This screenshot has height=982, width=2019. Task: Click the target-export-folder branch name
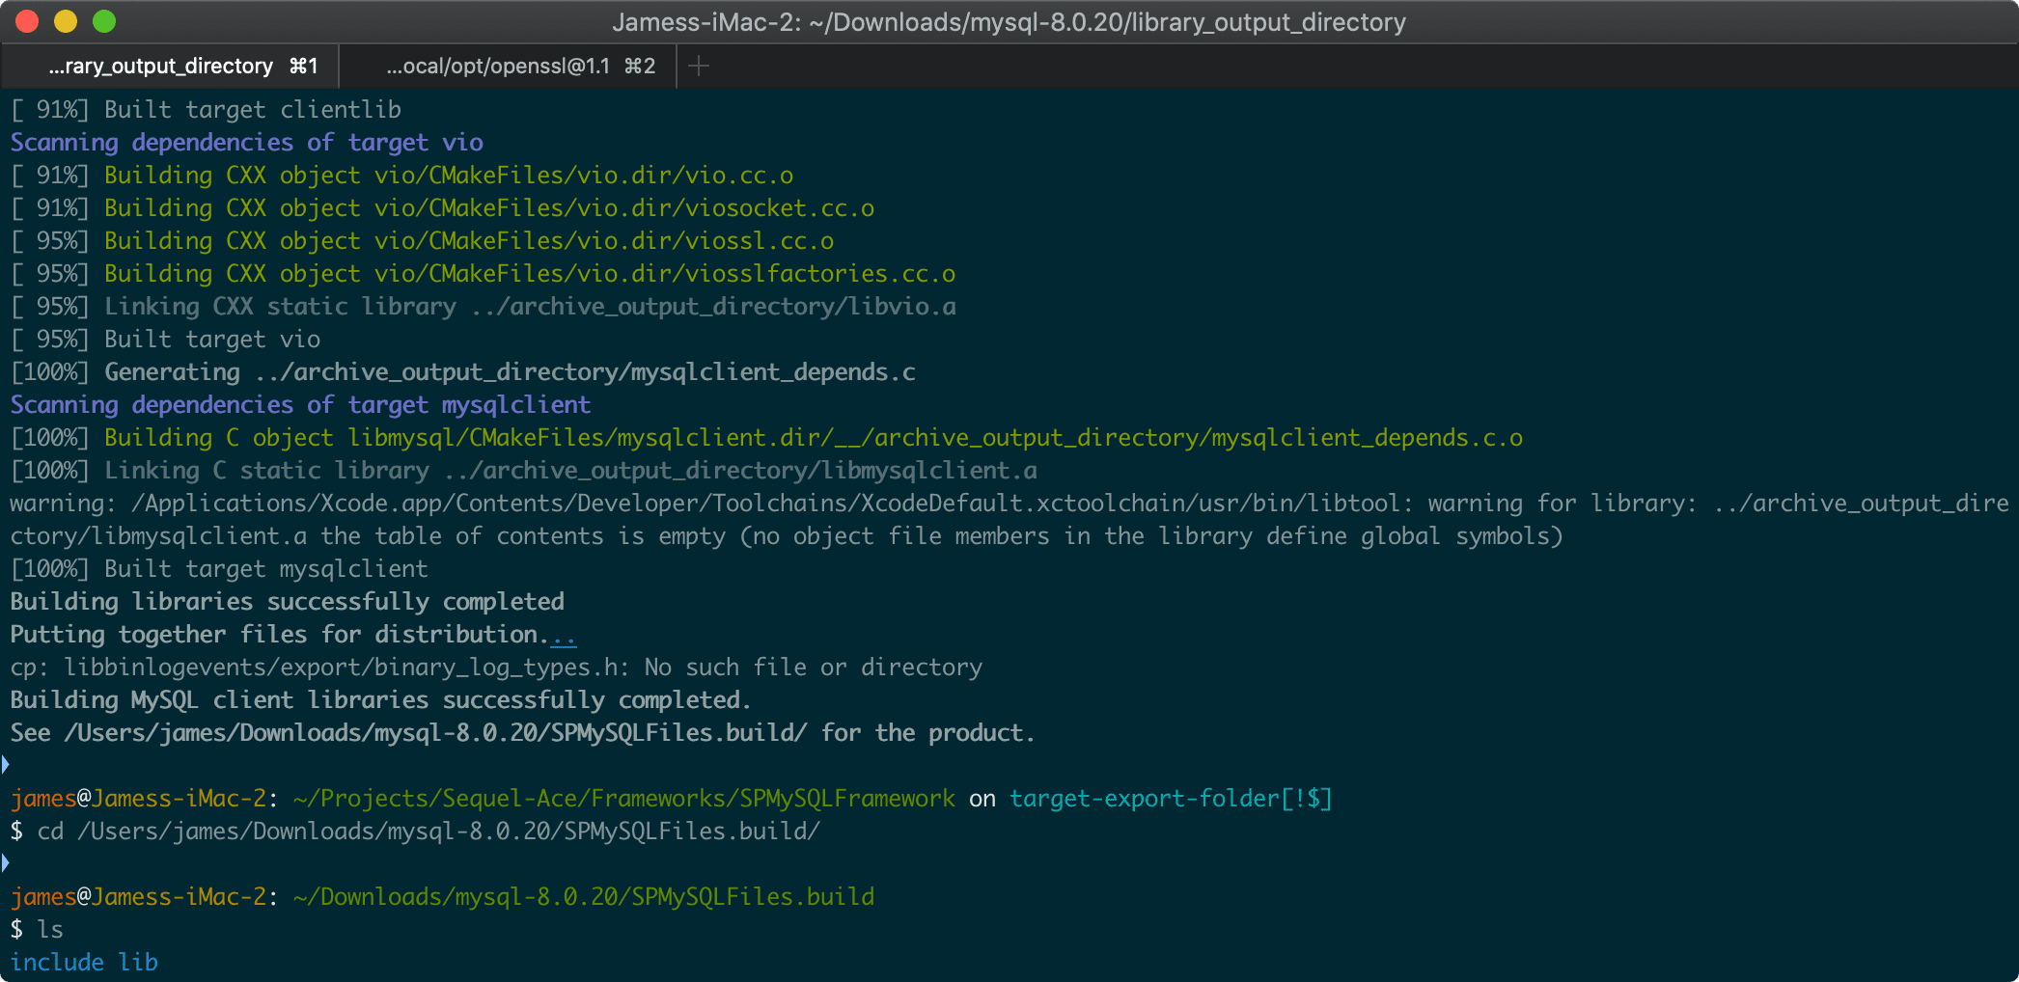point(1145,799)
